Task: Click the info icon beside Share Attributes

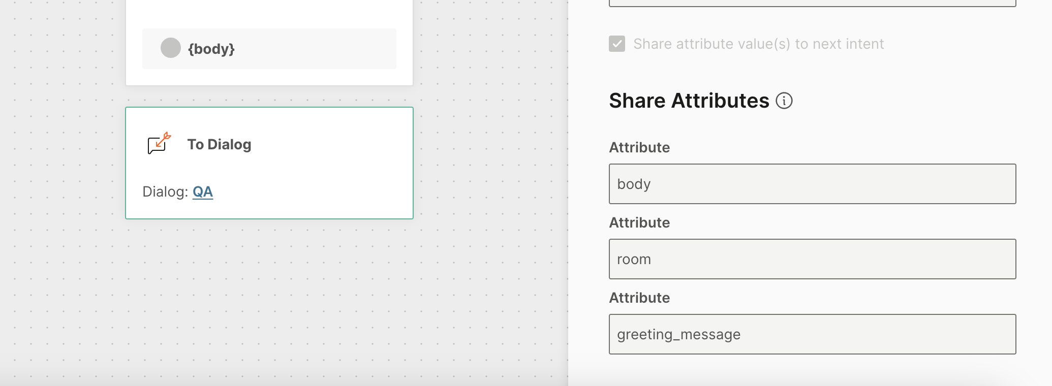Action: tap(784, 101)
